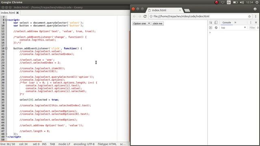Click the Chrome address bar URL
The height and width of the screenshot is (146, 260).
[182, 16]
